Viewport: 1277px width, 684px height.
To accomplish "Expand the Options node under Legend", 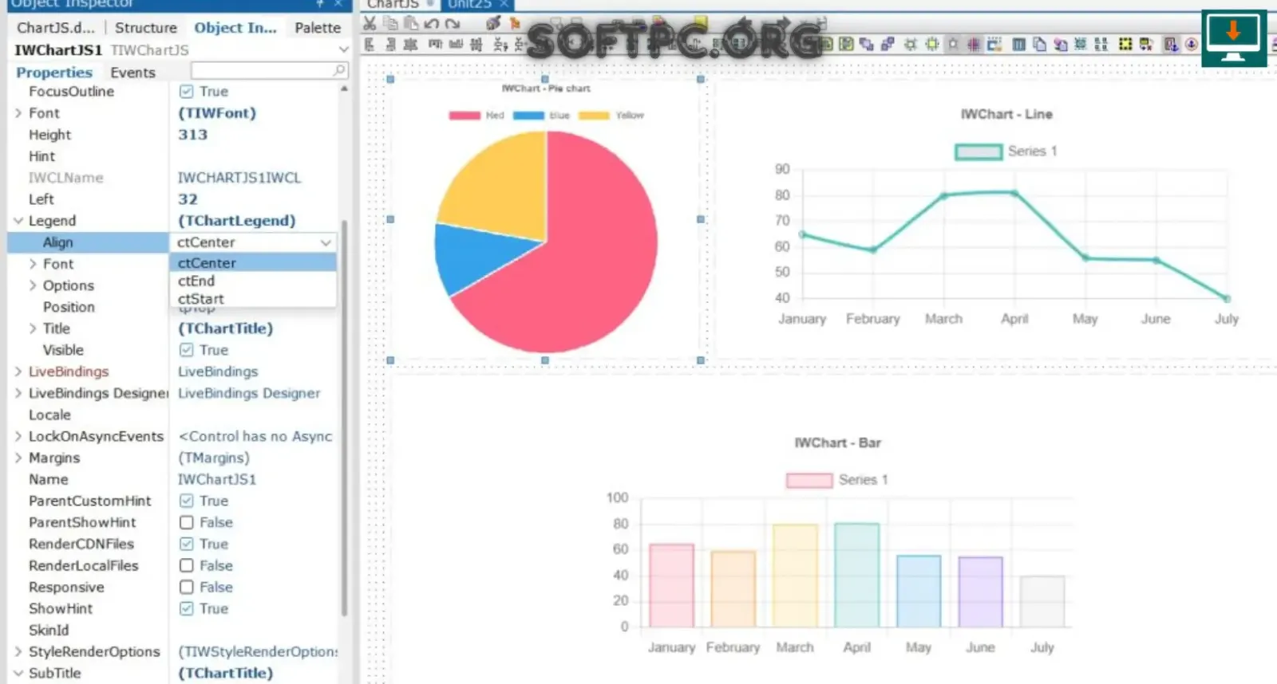I will [33, 285].
